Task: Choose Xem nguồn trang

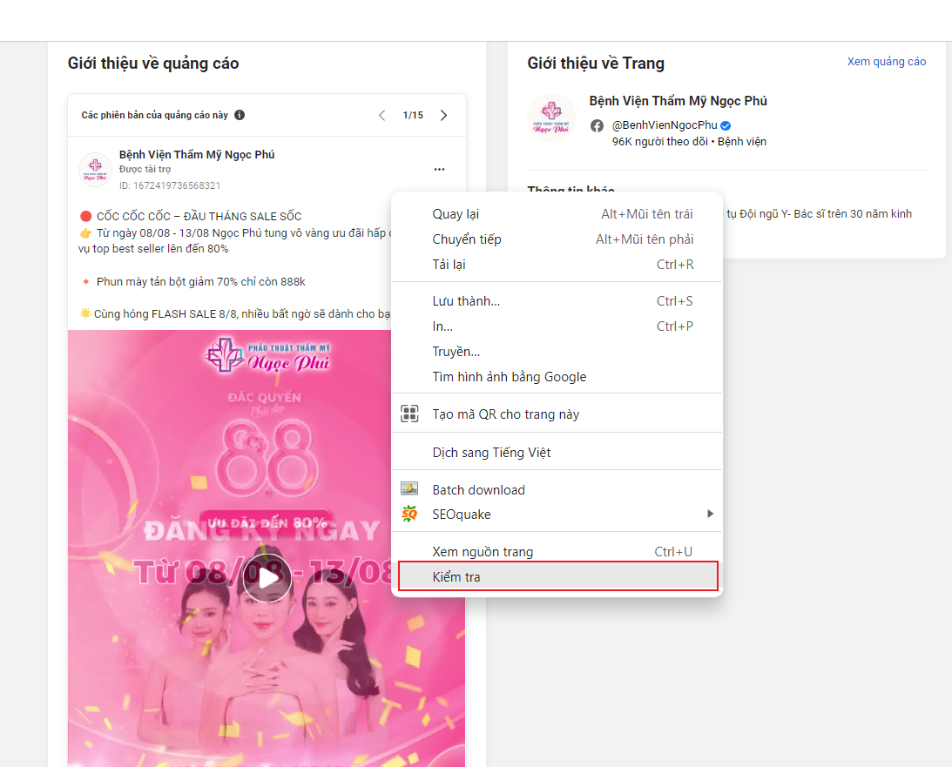Action: click(557, 552)
